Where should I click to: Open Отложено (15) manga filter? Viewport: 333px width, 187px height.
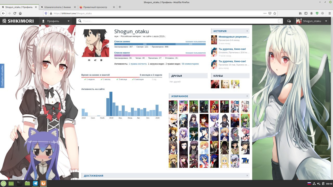pyautogui.click(x=171, y=58)
